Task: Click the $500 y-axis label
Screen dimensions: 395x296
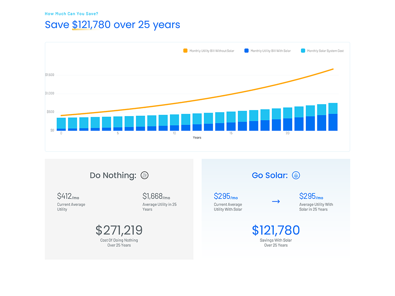Action: (x=51, y=112)
